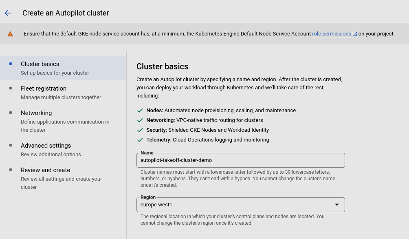Click the back arrow icon
This screenshot has height=239, width=409.
pos(8,13)
